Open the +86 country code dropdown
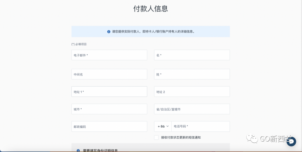Image resolution: width=302 pixels, height=152 pixels. tap(163, 126)
